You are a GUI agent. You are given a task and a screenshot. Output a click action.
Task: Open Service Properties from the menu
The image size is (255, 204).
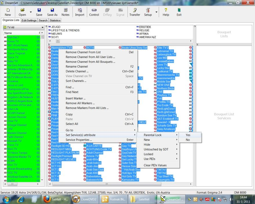point(98,140)
